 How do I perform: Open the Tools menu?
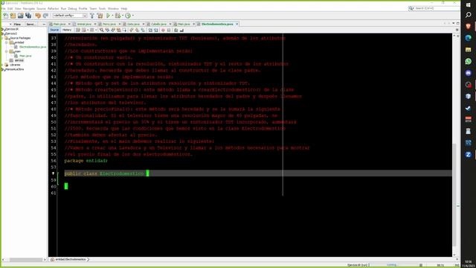pos(103,8)
